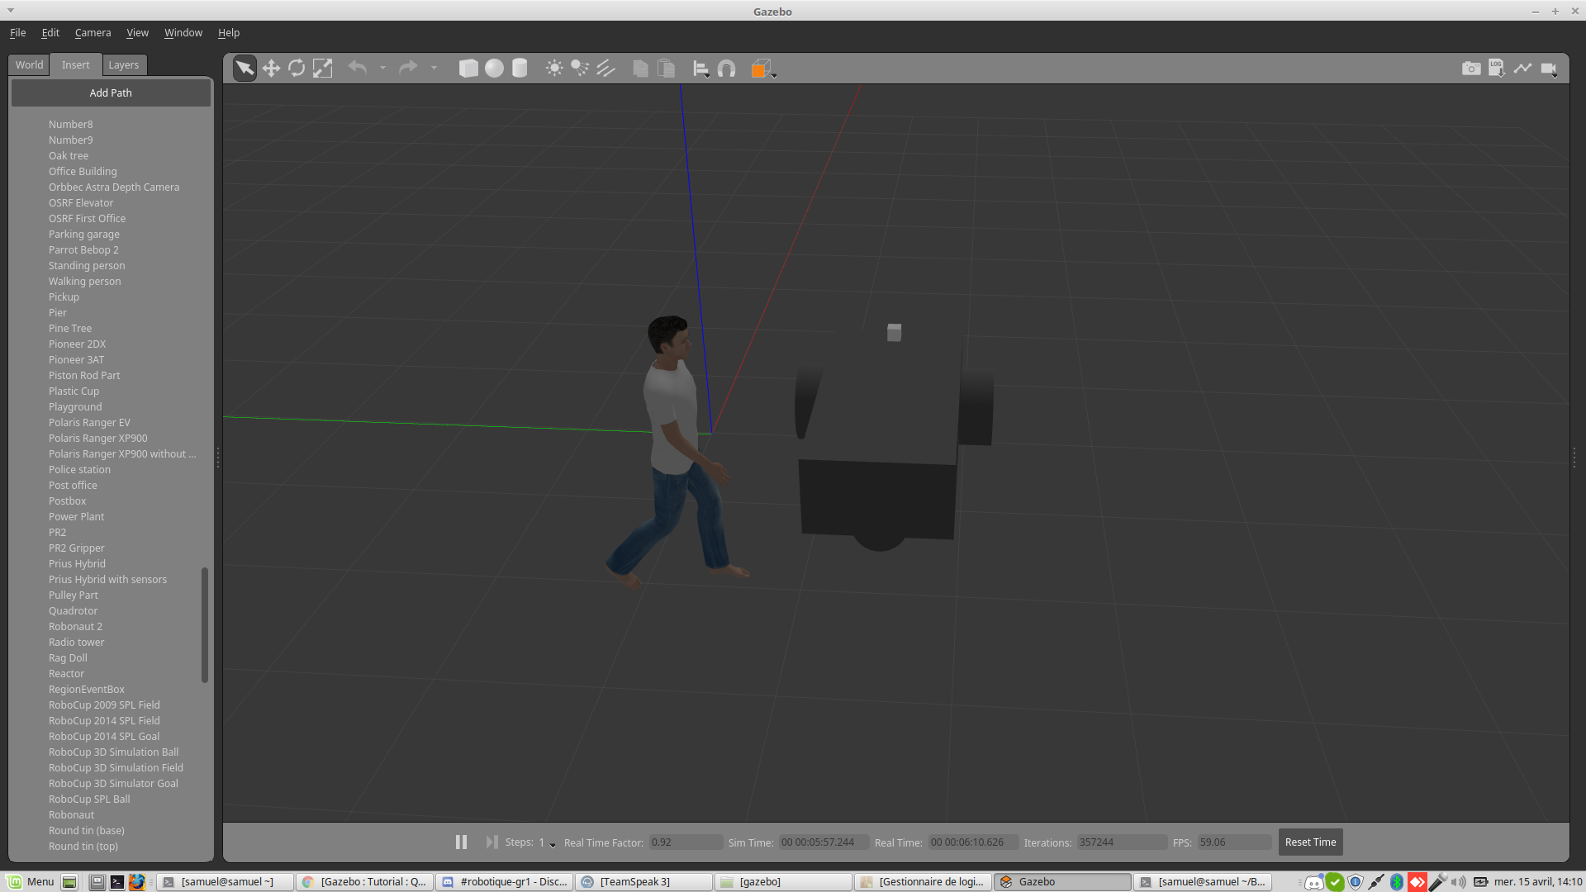This screenshot has width=1586, height=892.
Task: Add a point light
Action: [x=554, y=69]
